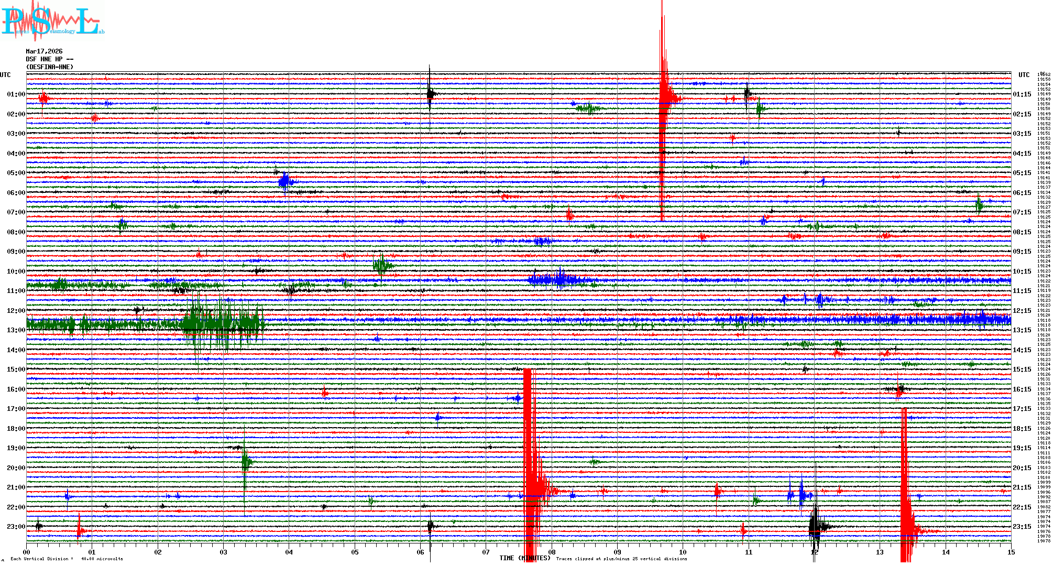Screen dimensions: 1053x566
Task: Click the (DESFINA-HNE) station name text
Action: tap(50, 67)
